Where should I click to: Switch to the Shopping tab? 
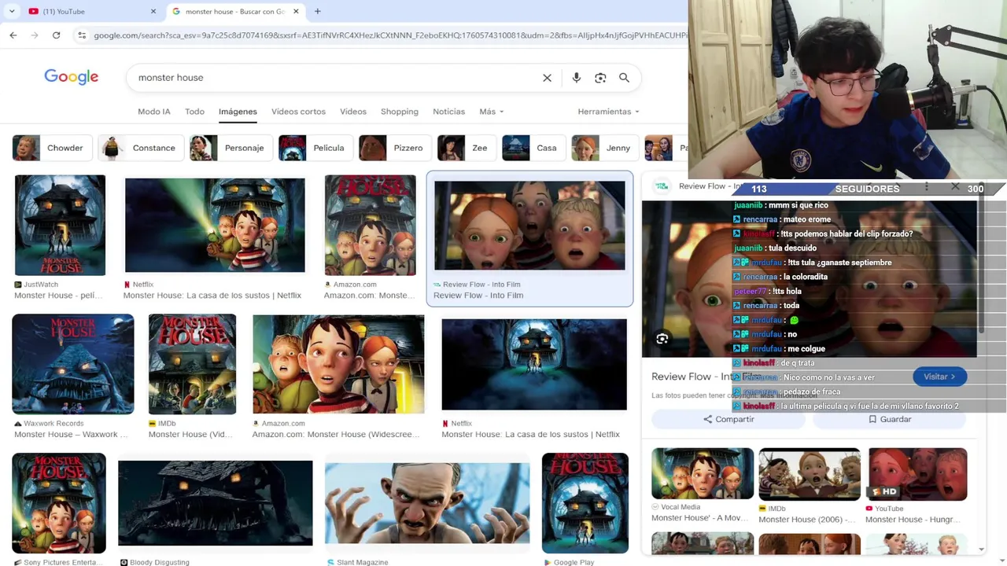point(400,112)
